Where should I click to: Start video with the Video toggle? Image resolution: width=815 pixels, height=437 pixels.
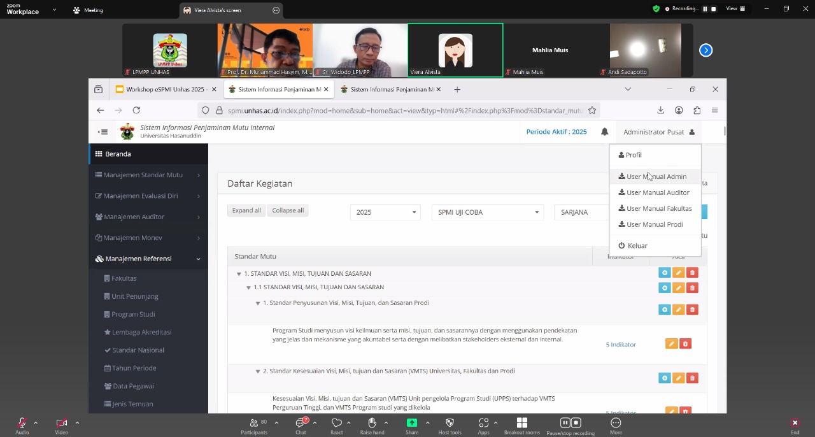[x=61, y=424]
